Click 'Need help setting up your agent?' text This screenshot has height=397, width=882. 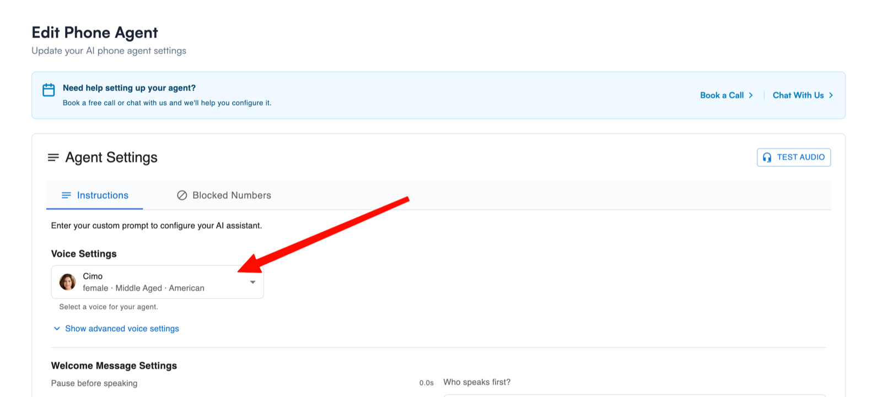[x=129, y=88]
